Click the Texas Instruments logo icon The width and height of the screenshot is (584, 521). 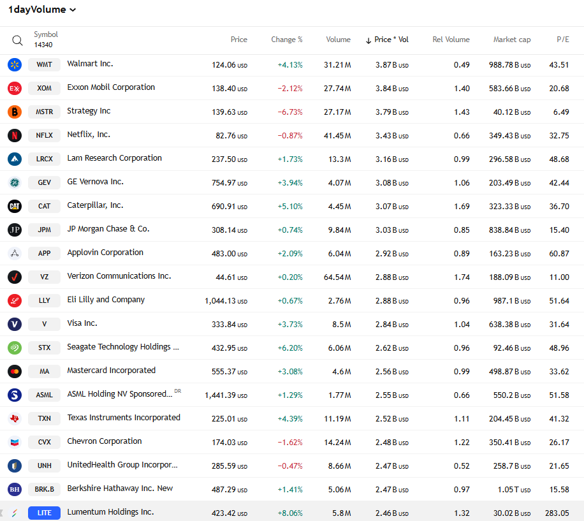[15, 418]
